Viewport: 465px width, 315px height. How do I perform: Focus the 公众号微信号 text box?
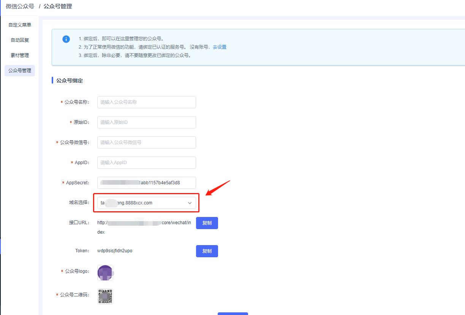(x=147, y=142)
